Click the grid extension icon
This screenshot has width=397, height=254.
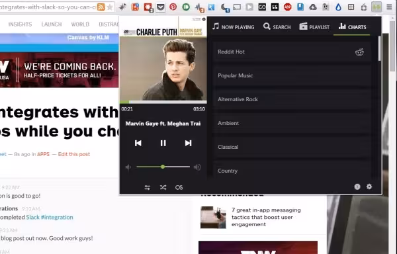351,7
